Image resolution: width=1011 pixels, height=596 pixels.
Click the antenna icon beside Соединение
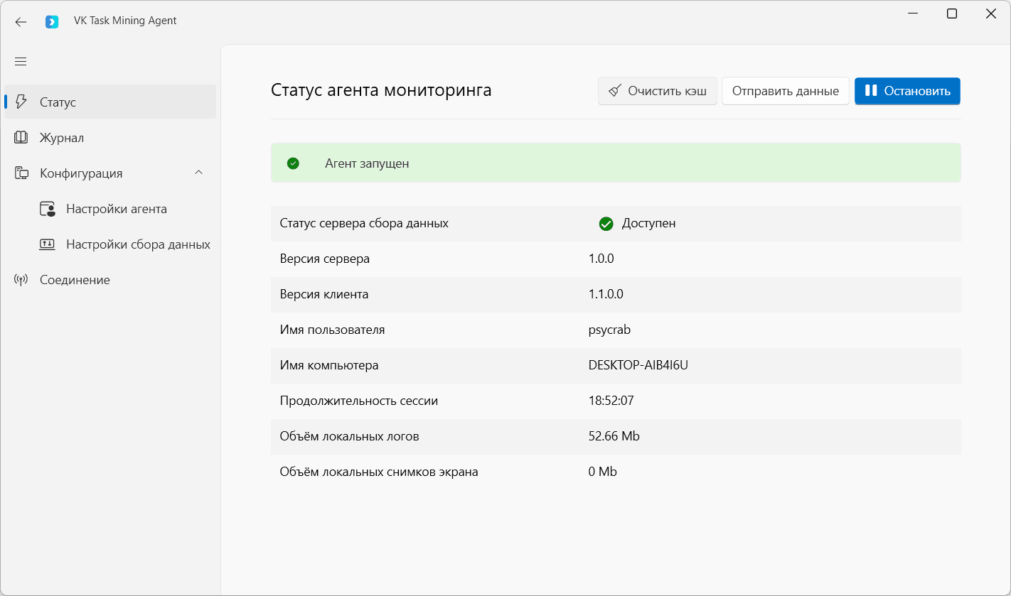[x=21, y=280]
